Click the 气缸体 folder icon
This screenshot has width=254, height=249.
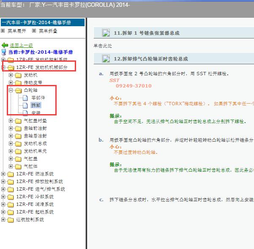(18, 167)
